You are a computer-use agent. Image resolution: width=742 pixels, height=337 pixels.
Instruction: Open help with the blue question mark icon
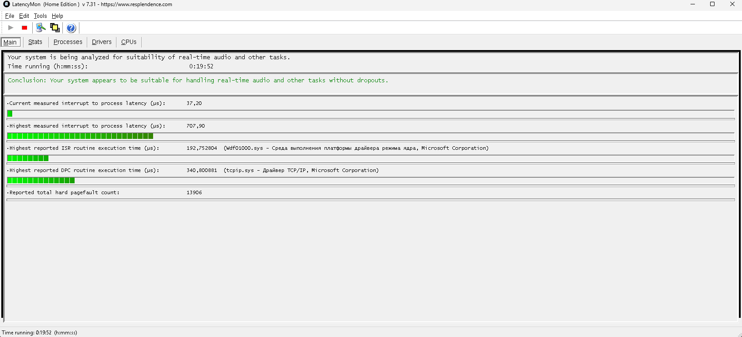point(71,28)
